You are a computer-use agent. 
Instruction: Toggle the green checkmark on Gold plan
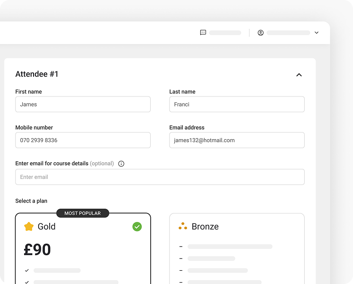point(137,227)
